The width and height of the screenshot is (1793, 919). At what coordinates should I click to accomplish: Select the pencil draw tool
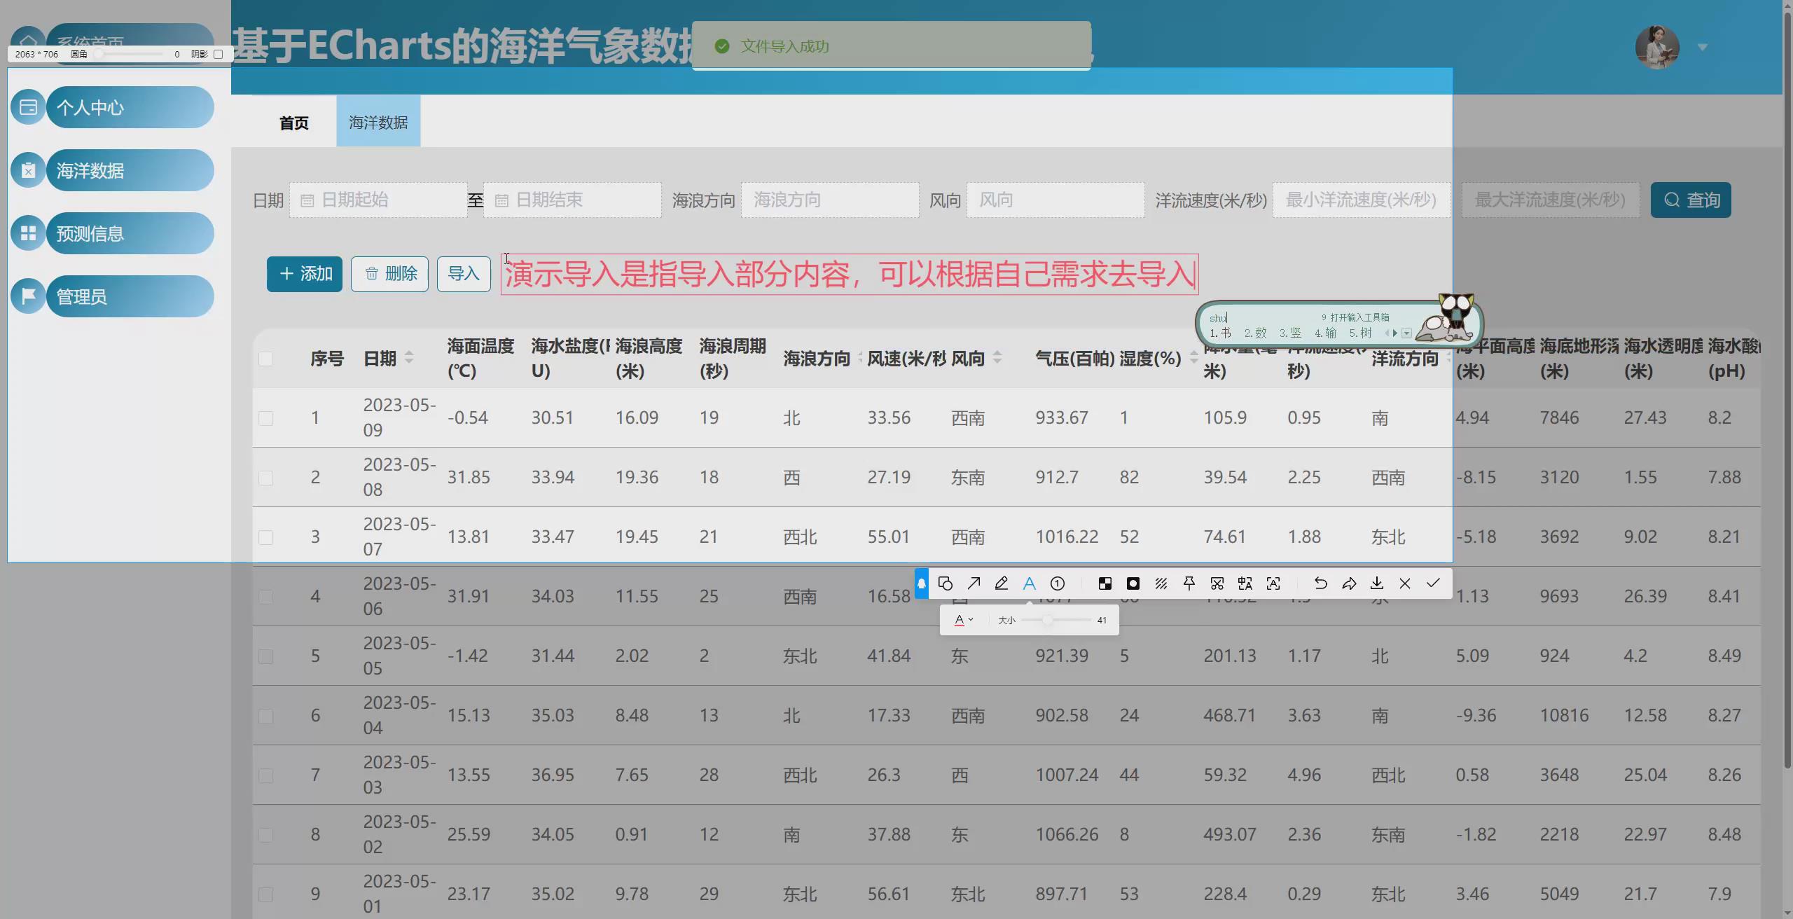coord(1002,583)
